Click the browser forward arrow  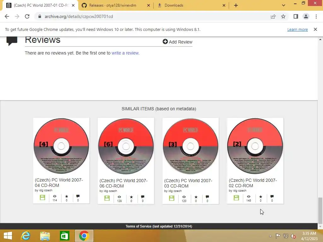pyautogui.click(x=17, y=16)
